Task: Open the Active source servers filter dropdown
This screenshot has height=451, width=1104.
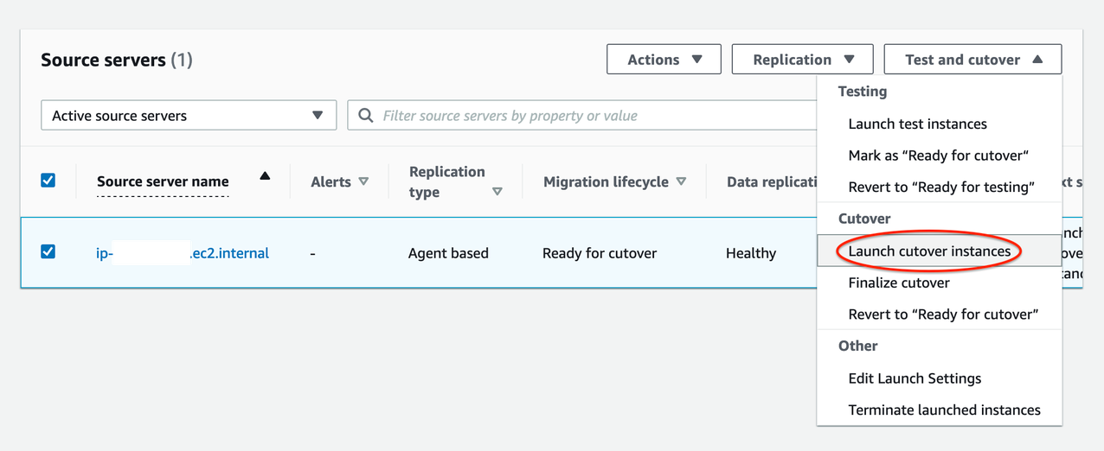Action: tap(189, 116)
